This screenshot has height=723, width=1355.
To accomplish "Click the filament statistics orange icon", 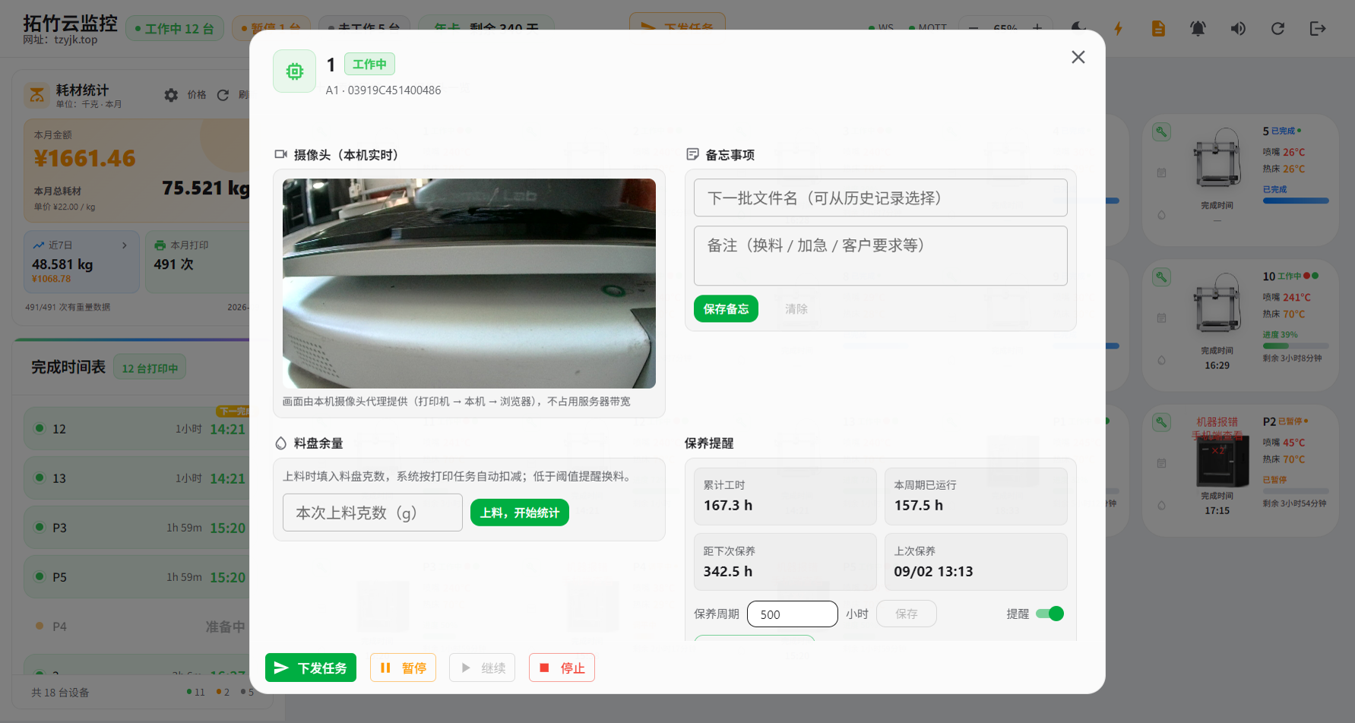I will (x=36, y=95).
